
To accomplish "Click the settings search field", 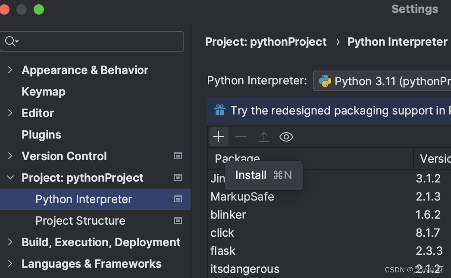I will tap(99, 41).
